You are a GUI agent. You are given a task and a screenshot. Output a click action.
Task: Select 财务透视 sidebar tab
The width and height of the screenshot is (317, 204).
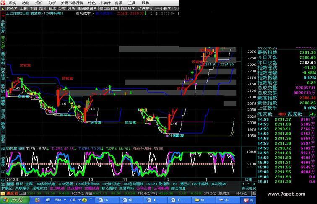coord(3,74)
